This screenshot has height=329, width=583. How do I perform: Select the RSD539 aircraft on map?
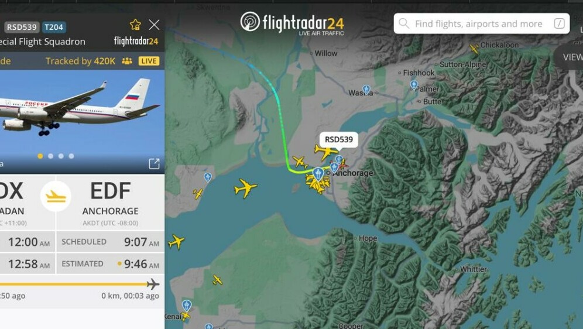[325, 152]
